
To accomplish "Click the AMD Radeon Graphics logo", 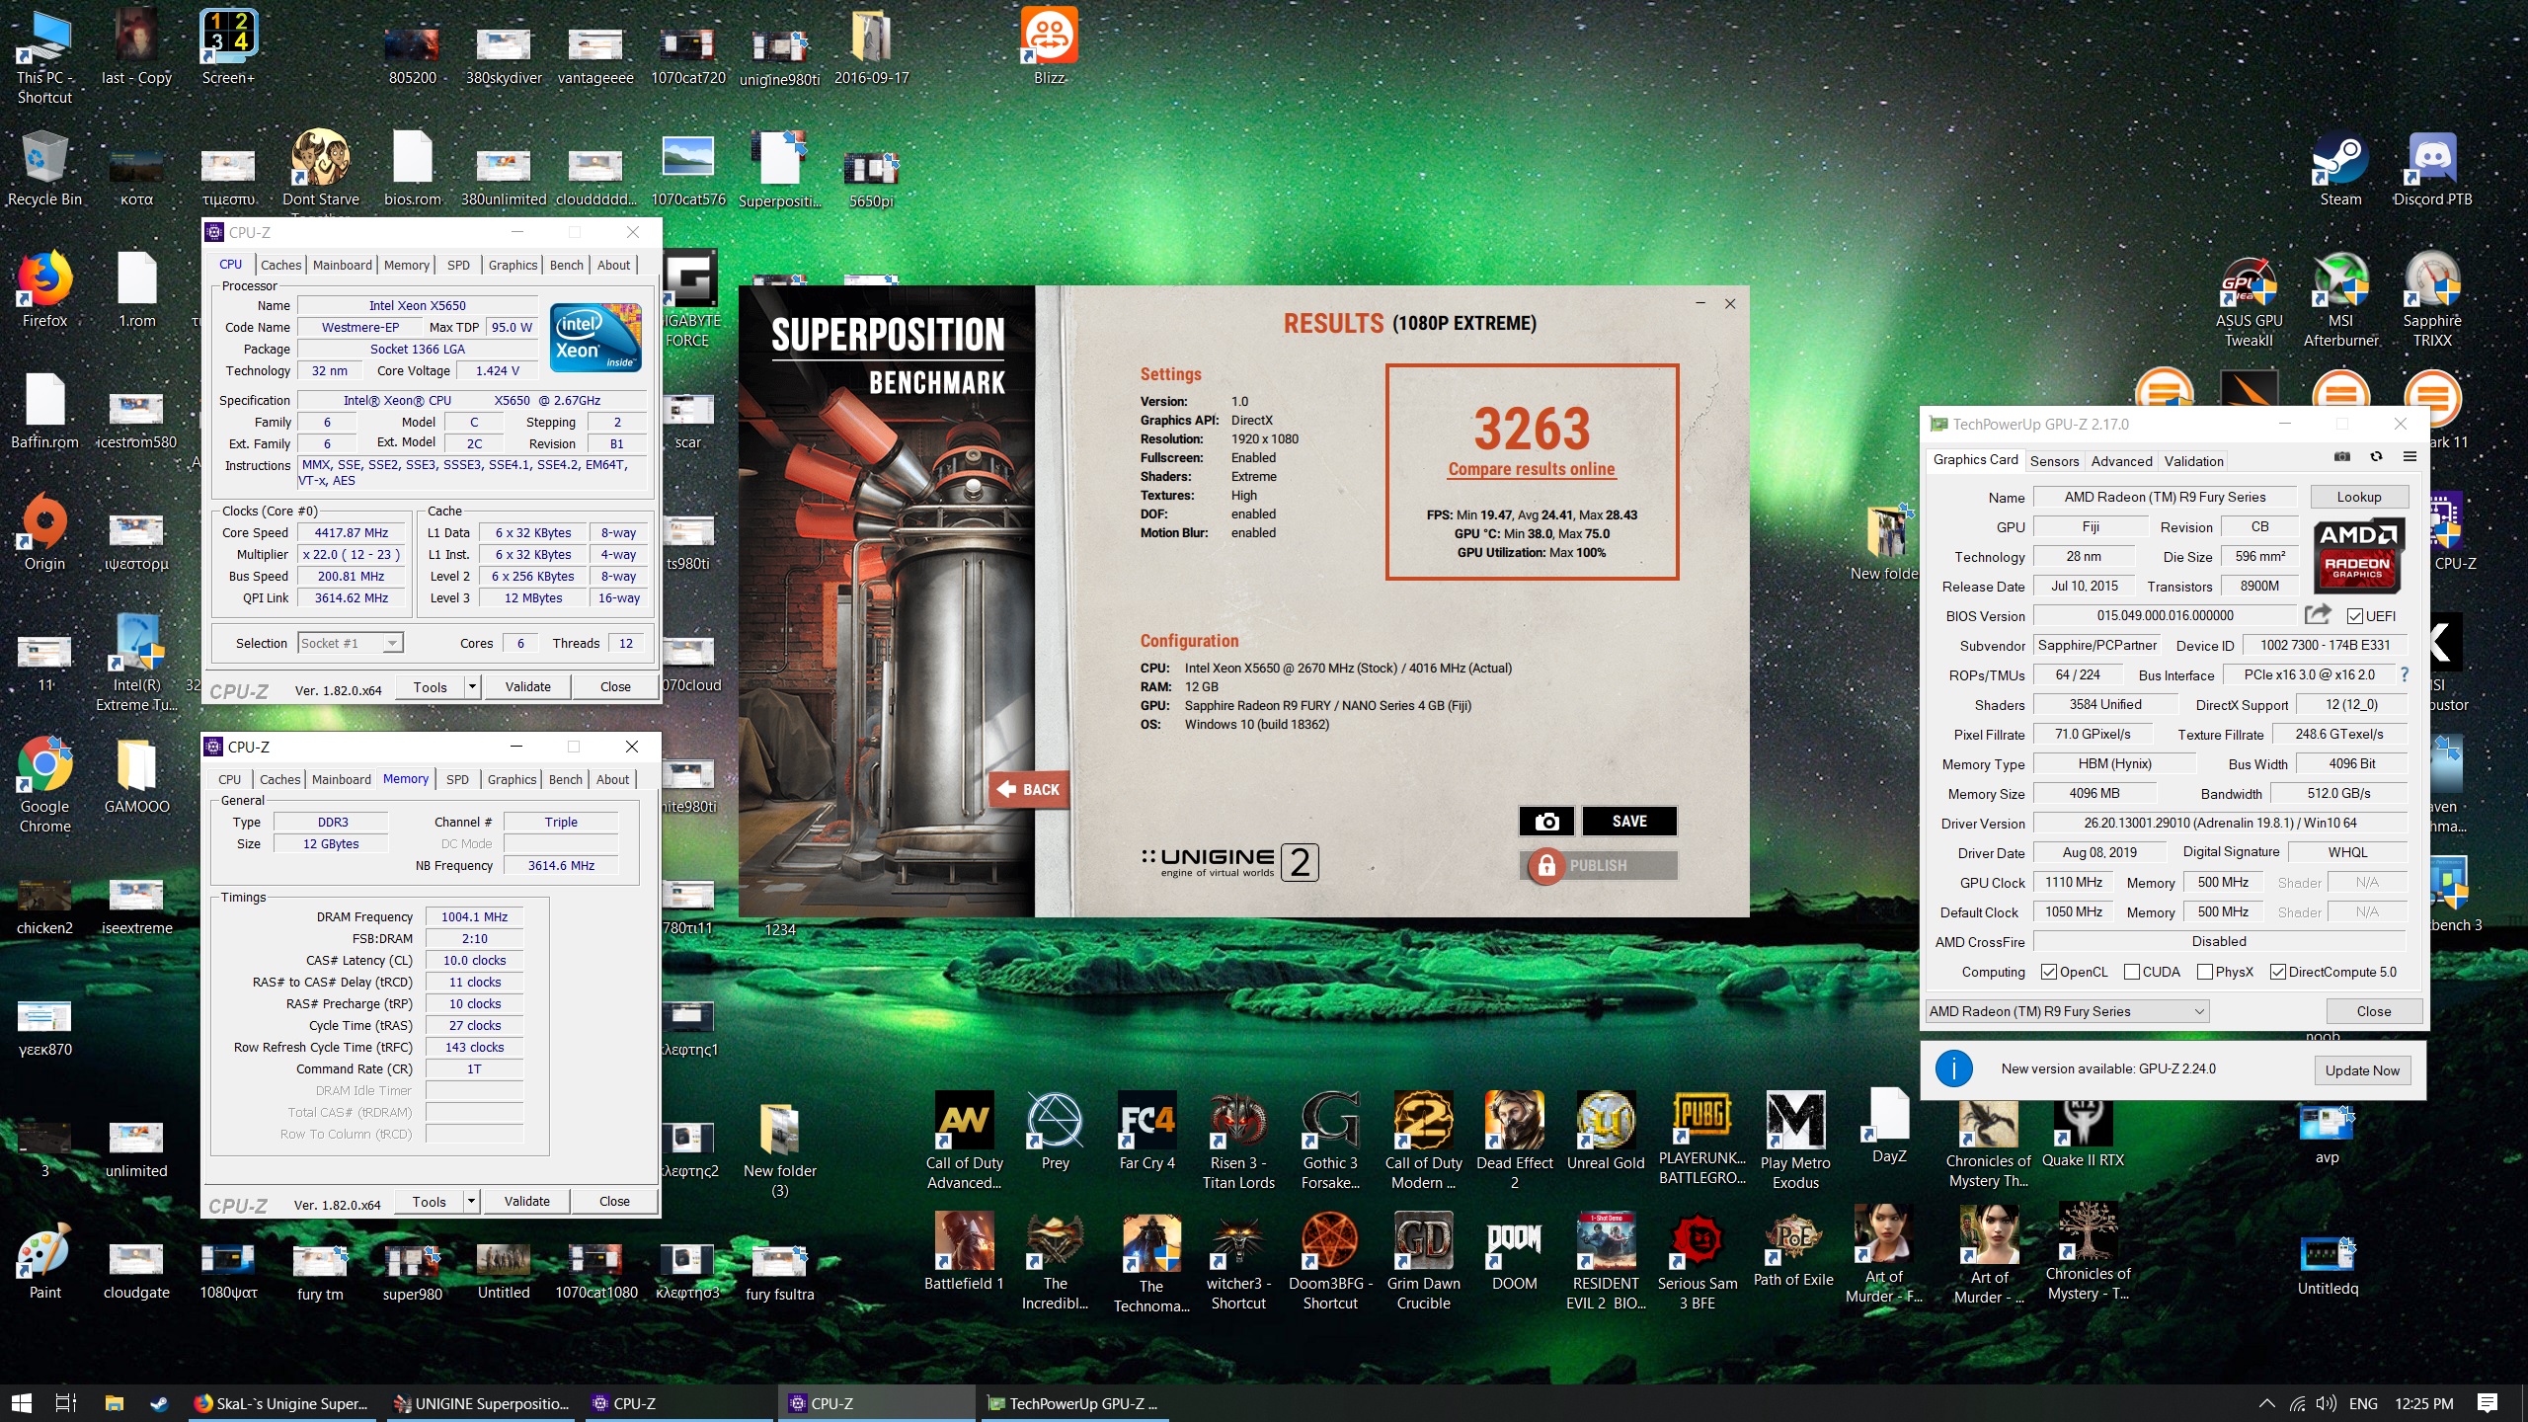I will coord(2357,554).
